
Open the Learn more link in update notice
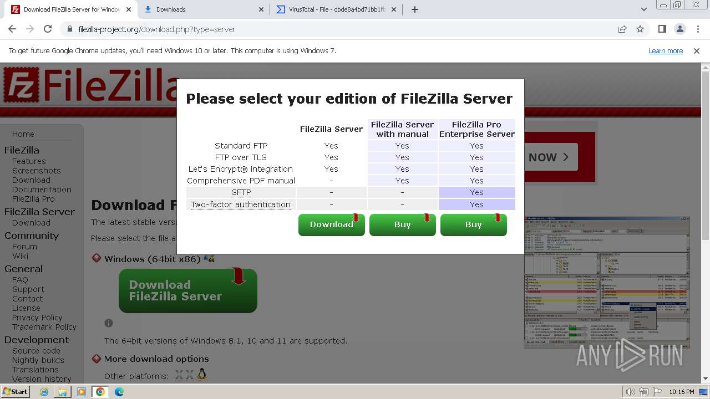pos(666,51)
